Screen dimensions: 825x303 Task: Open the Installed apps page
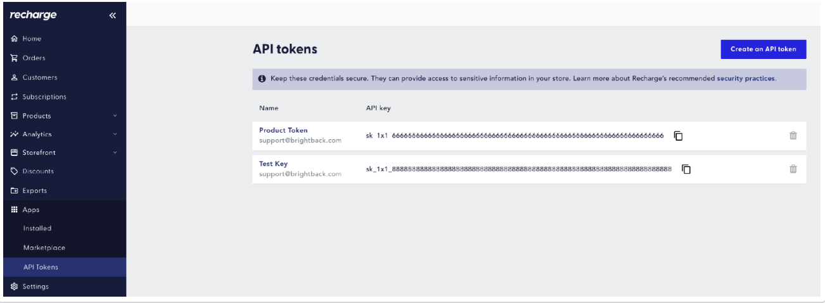[x=37, y=228]
